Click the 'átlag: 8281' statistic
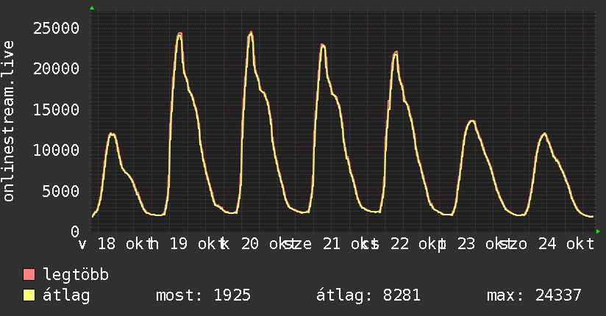The height and width of the screenshot is (316, 606). tap(368, 295)
